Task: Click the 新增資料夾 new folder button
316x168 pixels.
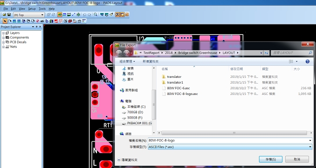Action: point(151,62)
